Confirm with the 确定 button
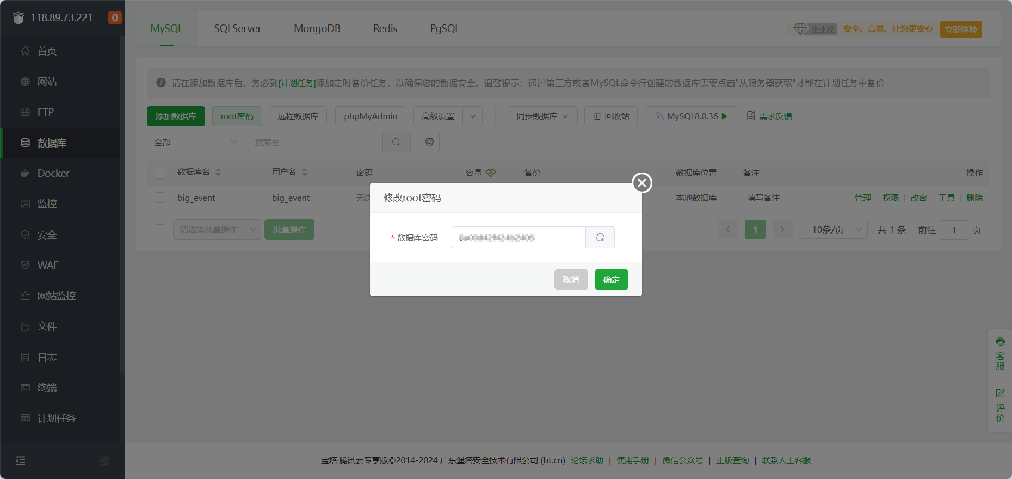The image size is (1012, 479). click(x=611, y=280)
